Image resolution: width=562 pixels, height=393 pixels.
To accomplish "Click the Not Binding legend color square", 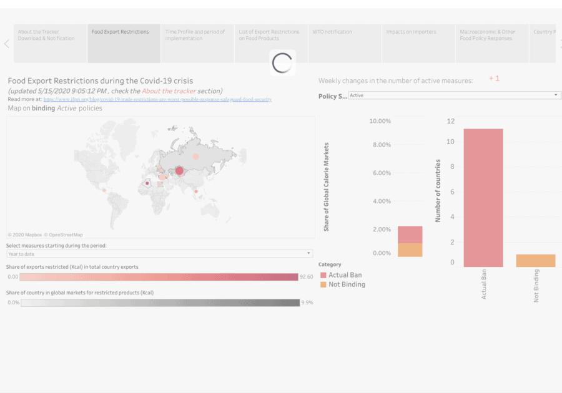I will (x=323, y=284).
